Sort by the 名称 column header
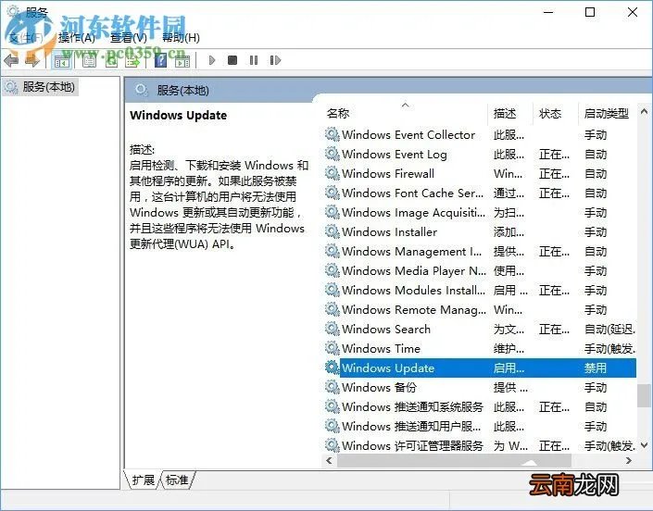This screenshot has height=511, width=653. (x=406, y=113)
